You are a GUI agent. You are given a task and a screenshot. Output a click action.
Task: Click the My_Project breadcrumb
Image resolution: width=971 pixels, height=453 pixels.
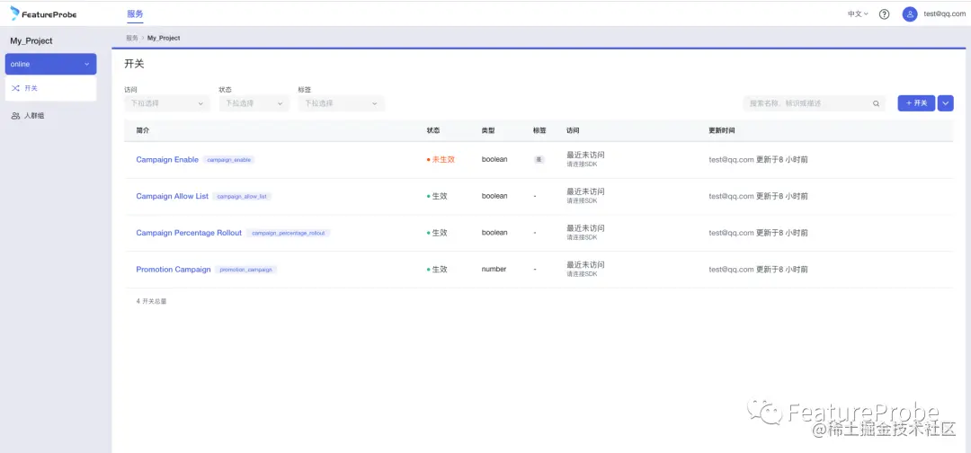164,38
